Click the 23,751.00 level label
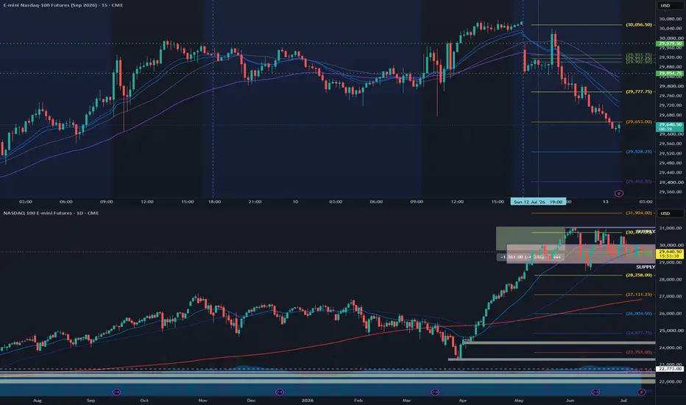The height and width of the screenshot is (405, 686). 639,352
